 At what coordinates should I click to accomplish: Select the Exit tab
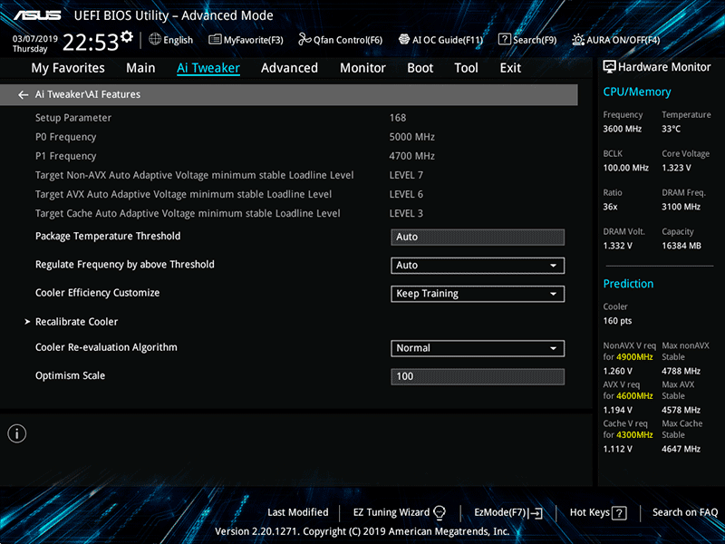(x=510, y=68)
